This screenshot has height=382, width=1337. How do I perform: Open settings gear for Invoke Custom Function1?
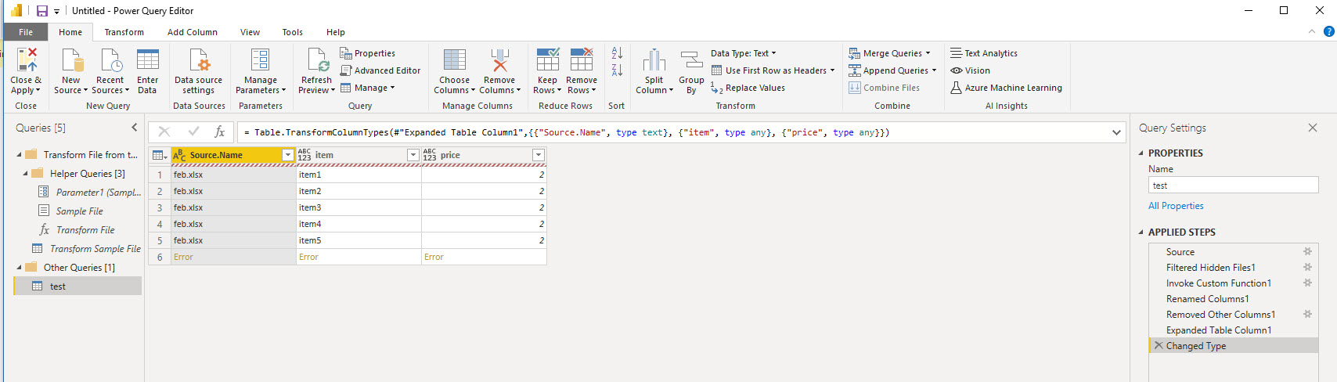[1307, 283]
